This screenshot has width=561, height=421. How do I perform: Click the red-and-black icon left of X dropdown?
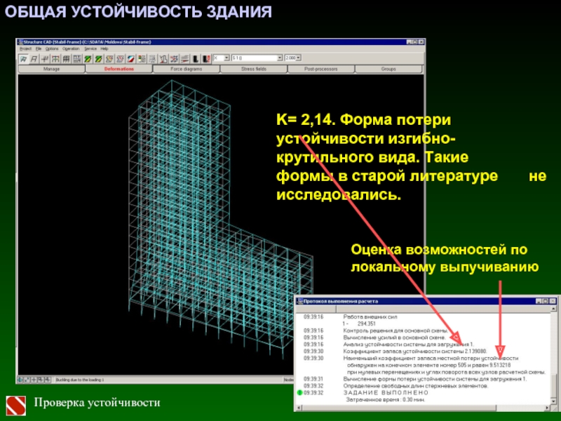(x=207, y=59)
